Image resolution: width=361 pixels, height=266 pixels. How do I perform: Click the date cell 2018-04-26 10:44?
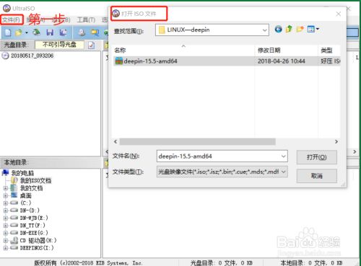tap(282, 61)
